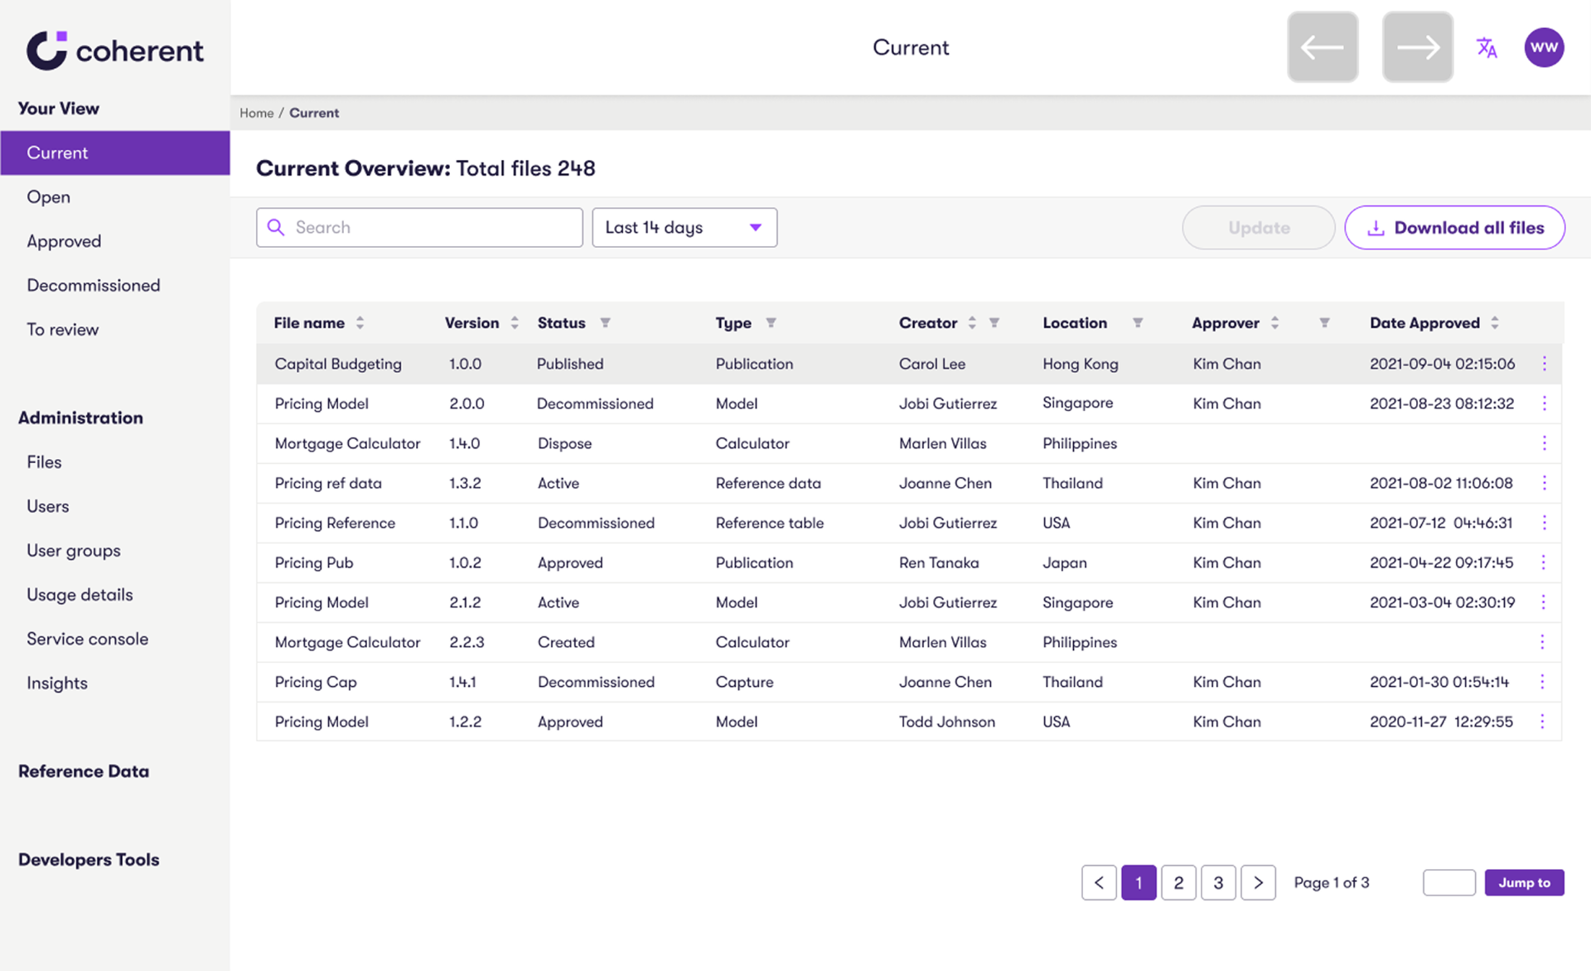Click the Dispose status cell
The height and width of the screenshot is (971, 1591).
(564, 443)
